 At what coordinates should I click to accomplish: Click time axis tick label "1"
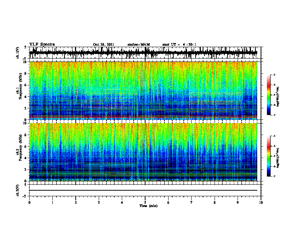(x=52, y=203)
